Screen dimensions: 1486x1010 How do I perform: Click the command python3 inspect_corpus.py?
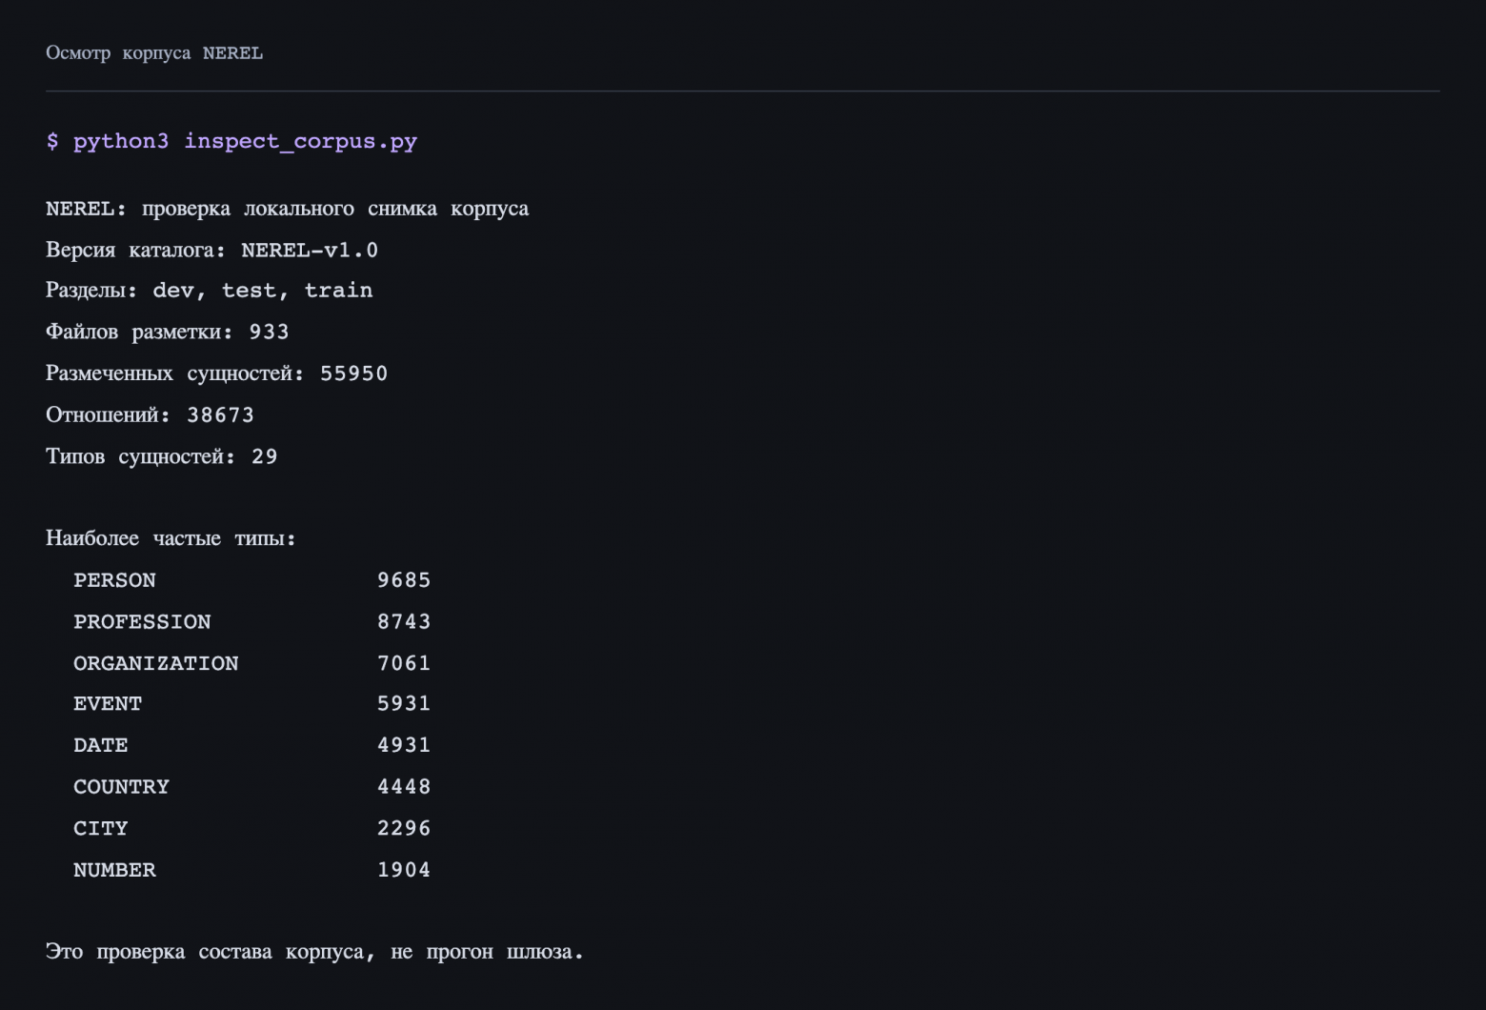click(245, 141)
